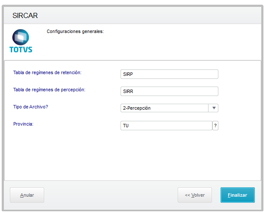Screen dimensions: 266x213
Task: Click the Provincia: label text
Action: click(x=24, y=124)
